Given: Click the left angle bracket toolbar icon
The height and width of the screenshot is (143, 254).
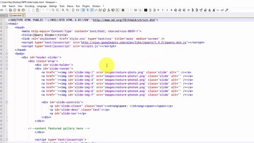Looking at the screenshot, I should pyautogui.click(x=163, y=10).
